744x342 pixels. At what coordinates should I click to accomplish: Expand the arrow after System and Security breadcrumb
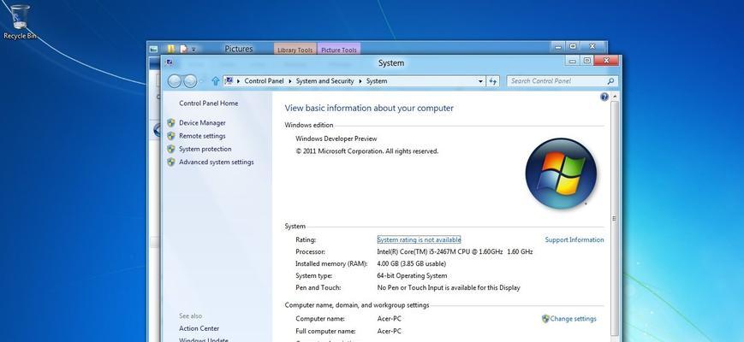click(x=360, y=81)
